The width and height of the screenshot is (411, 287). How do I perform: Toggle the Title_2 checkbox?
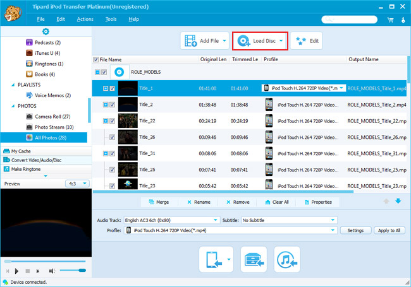tap(112, 105)
